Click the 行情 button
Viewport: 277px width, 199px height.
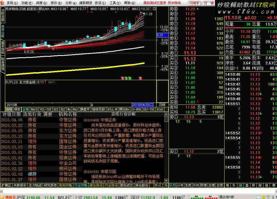click(208, 3)
